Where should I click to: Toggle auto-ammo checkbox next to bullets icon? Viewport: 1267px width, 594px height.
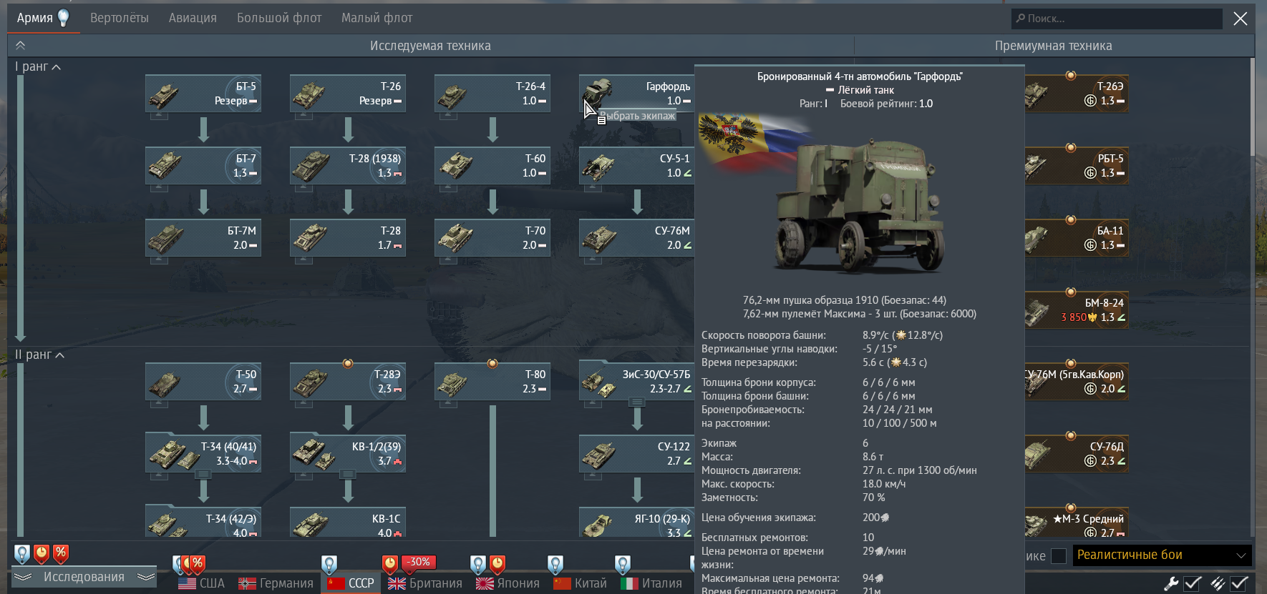click(1240, 583)
